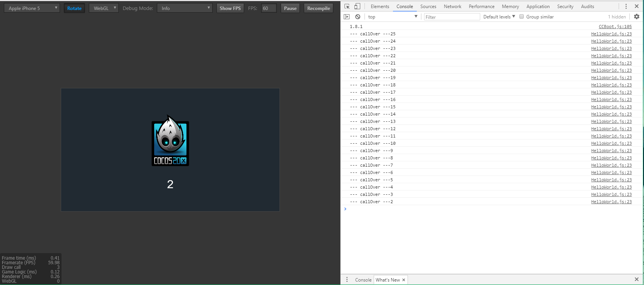Switch to the Audits tab
The height and width of the screenshot is (285, 644).
[587, 7]
